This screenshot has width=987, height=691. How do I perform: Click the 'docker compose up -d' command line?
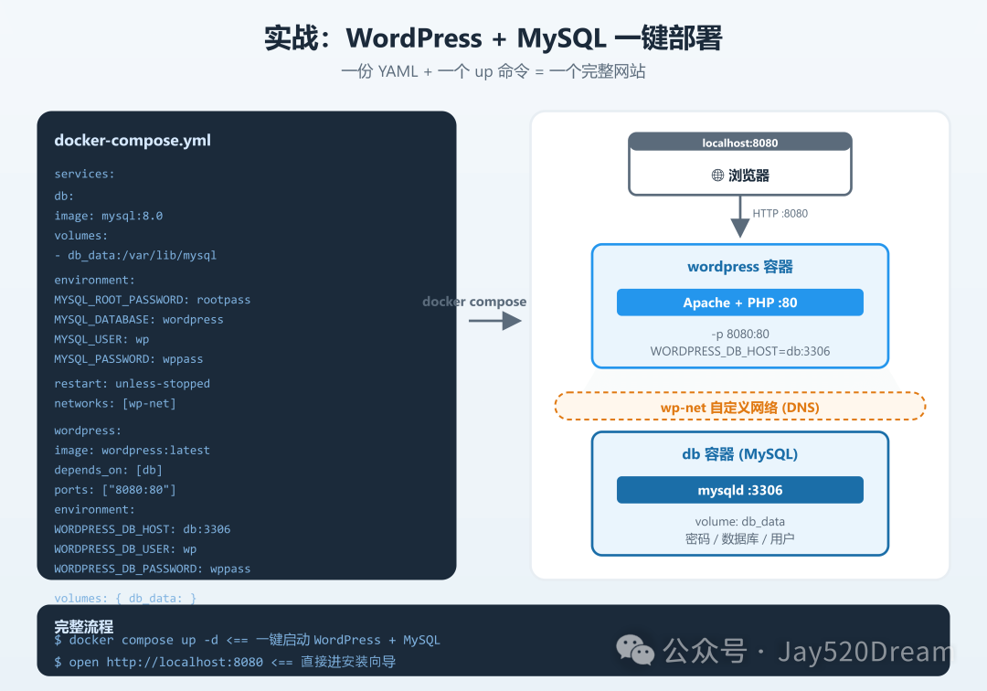[x=247, y=640]
